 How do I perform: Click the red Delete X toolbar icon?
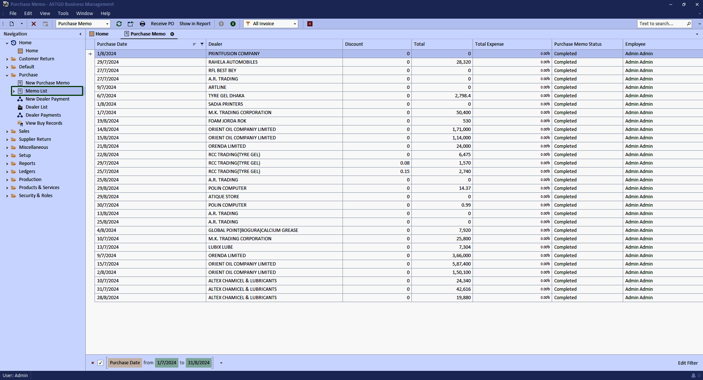[x=34, y=24]
